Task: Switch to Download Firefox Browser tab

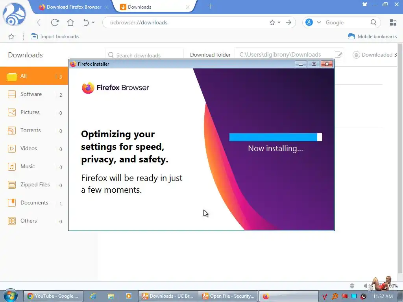Action: click(70, 7)
